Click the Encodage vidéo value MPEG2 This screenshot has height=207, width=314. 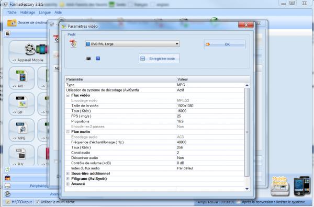point(183,100)
